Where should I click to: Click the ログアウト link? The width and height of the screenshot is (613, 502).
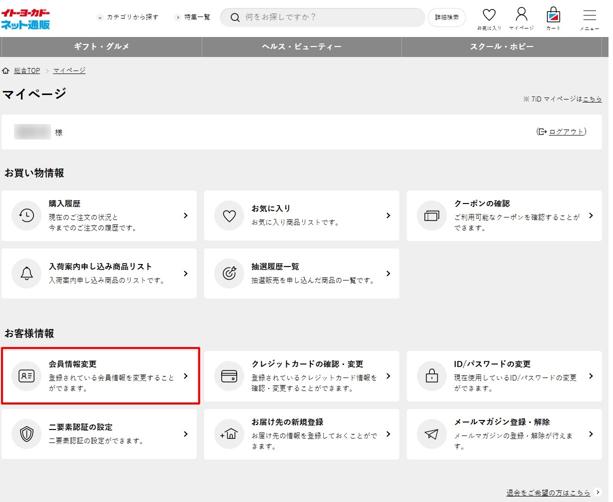pos(566,132)
